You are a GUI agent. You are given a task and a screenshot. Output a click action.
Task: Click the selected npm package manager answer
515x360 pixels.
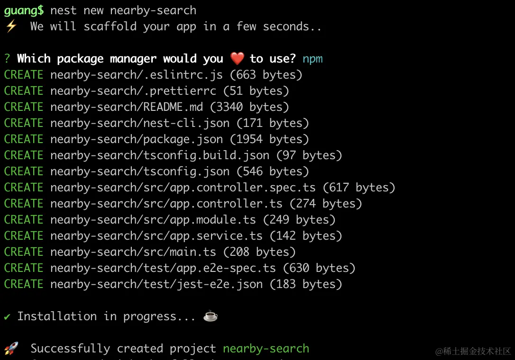click(313, 59)
